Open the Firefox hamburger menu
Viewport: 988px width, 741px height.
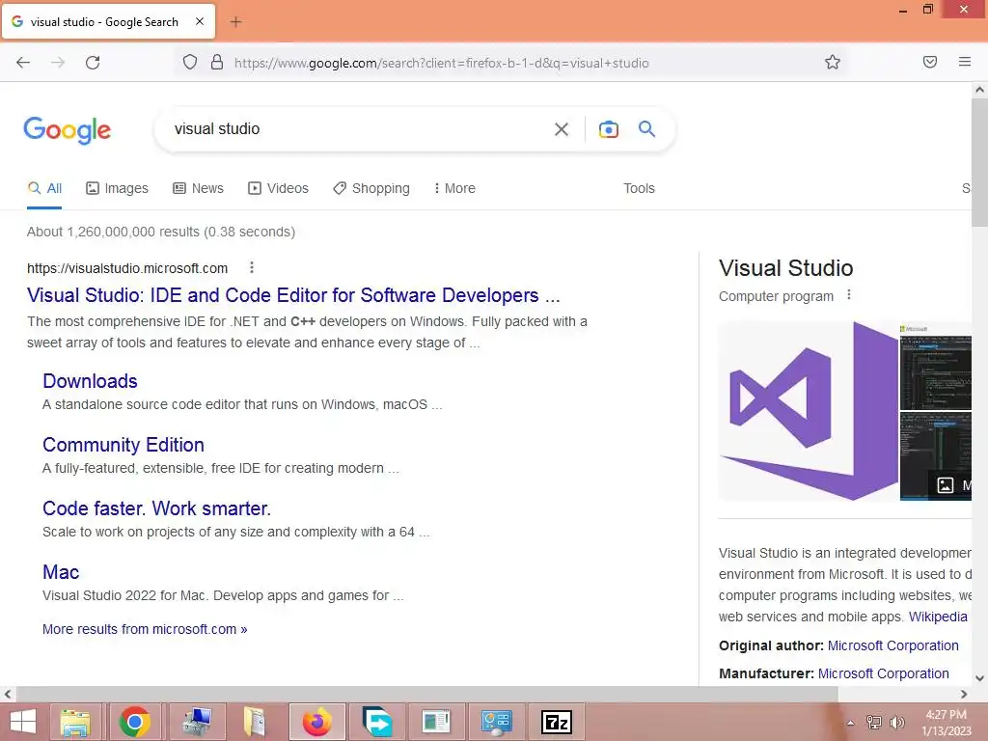964,62
